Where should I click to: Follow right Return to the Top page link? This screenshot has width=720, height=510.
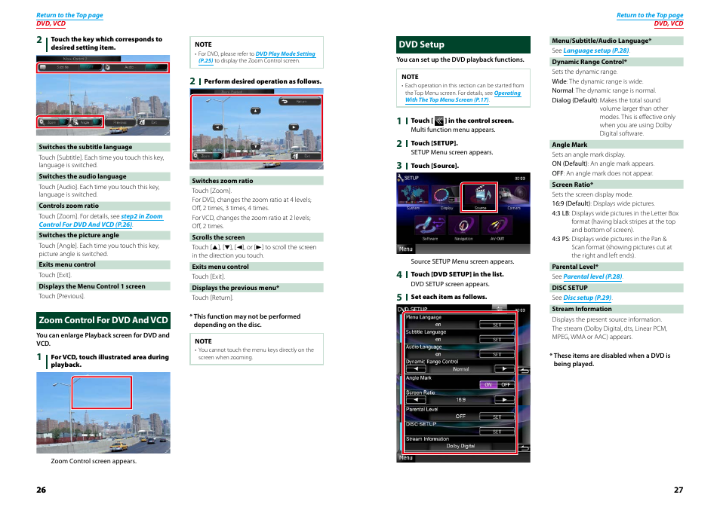tap(650, 15)
